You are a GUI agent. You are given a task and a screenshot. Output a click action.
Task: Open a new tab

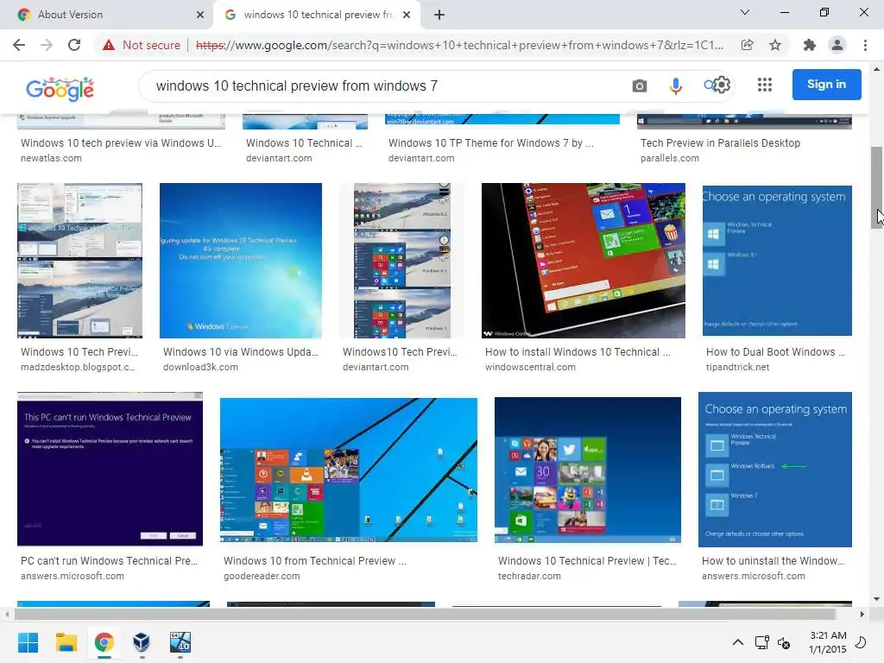[x=439, y=15]
